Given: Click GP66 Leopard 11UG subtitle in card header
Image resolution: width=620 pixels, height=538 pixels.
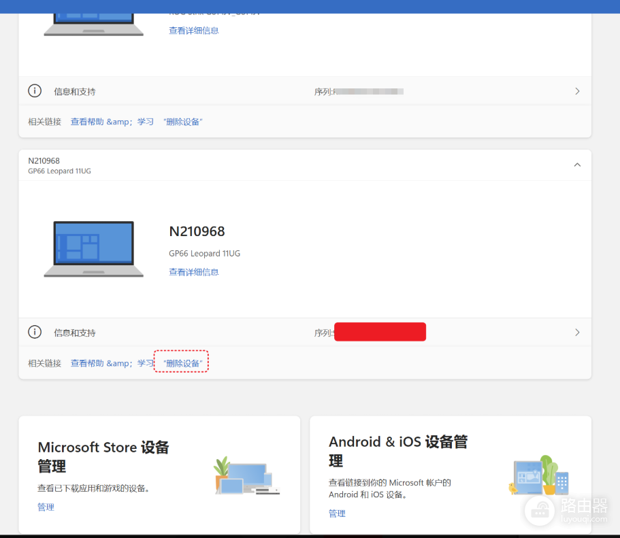Looking at the screenshot, I should click(x=59, y=171).
